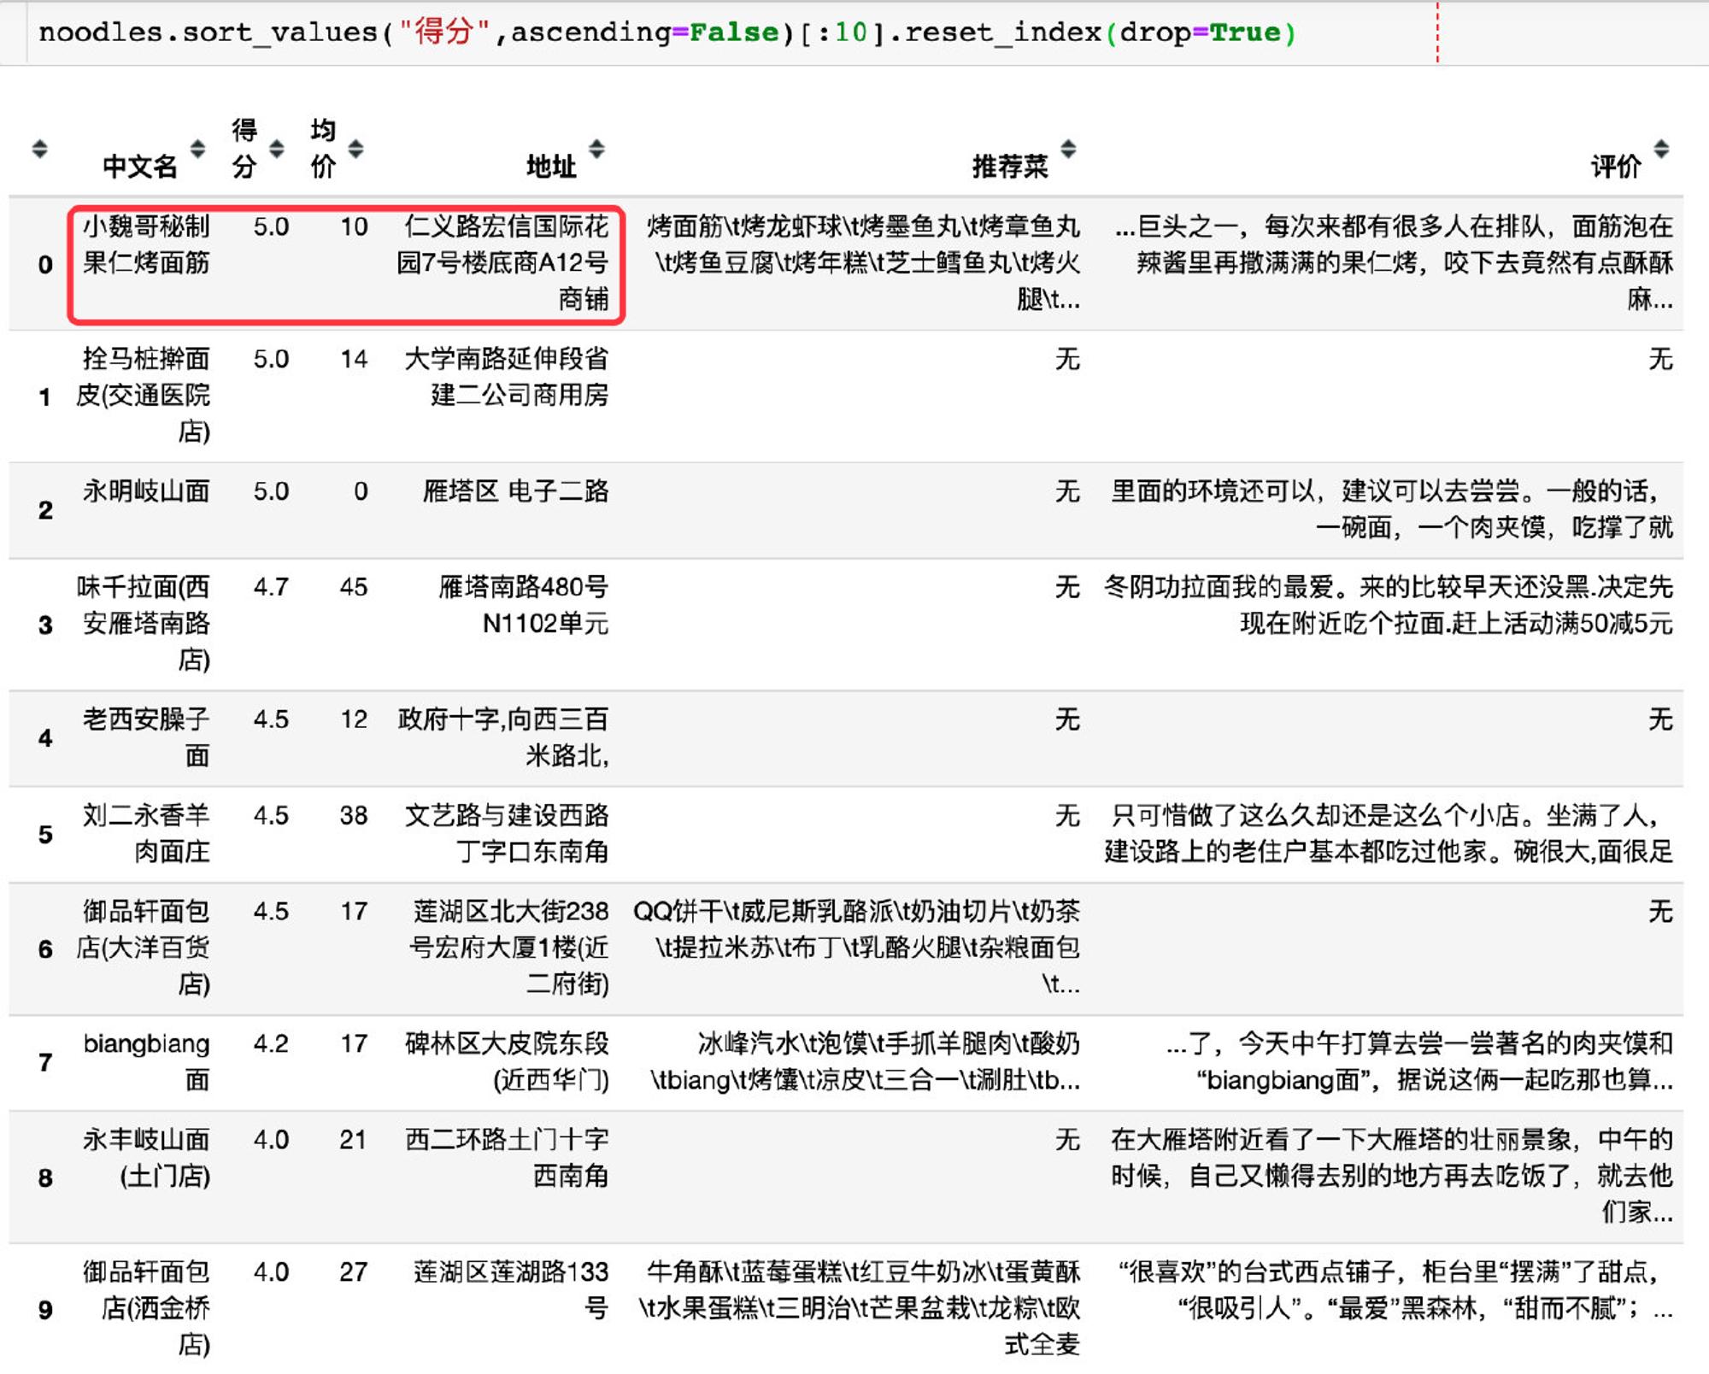The image size is (1709, 1374).
Task: Select cell 永丰岐山面(土门店)
Action: point(146,1158)
